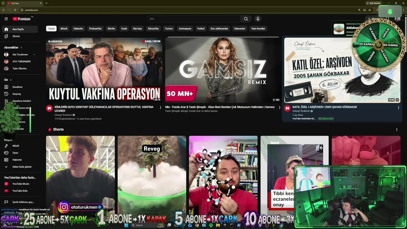This screenshot has width=407, height=229.
Task: Start voice search with the microphone icon
Action: pyautogui.click(x=258, y=19)
